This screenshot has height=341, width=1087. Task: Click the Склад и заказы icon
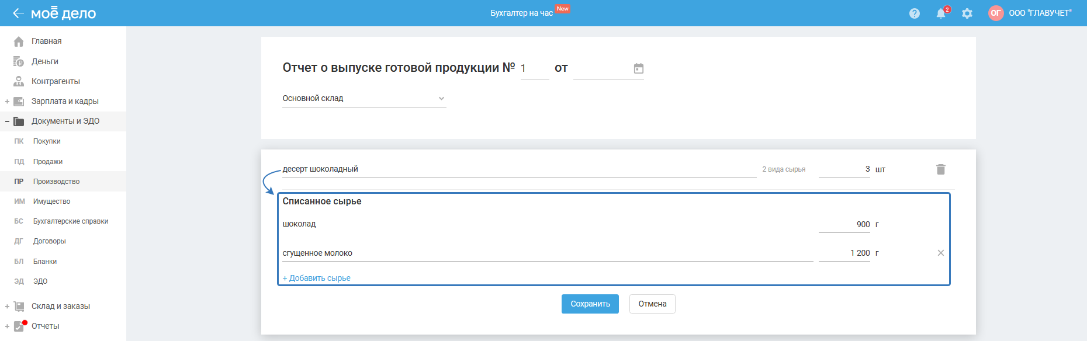pyautogui.click(x=19, y=306)
